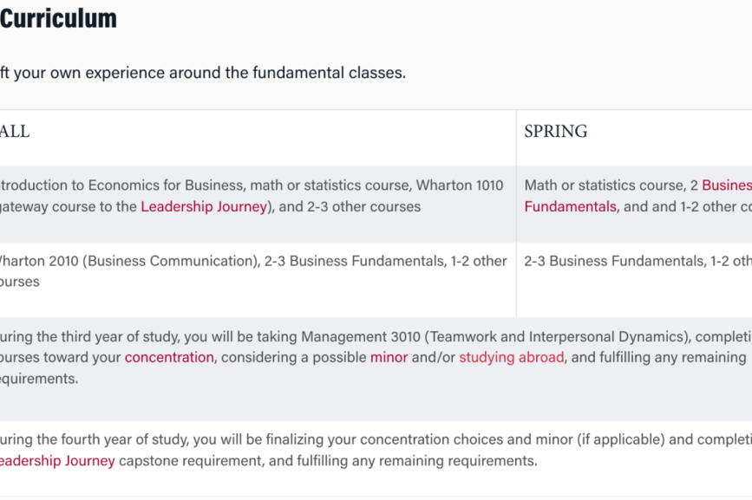Follow the concentration link
This screenshot has width=752, height=500.
[169, 358]
